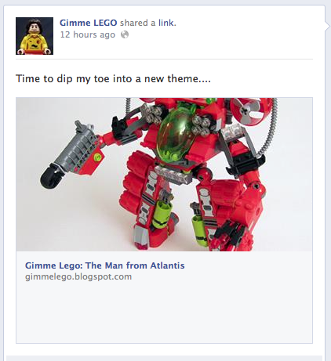Click the divider line beneath the post header
The height and width of the screenshot is (361, 331).
(x=164, y=60)
